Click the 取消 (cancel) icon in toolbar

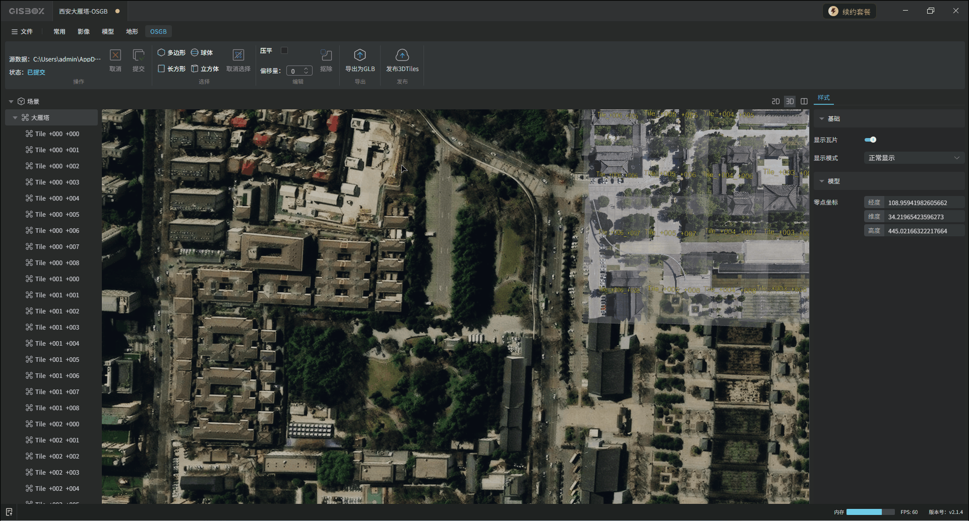[x=115, y=55]
